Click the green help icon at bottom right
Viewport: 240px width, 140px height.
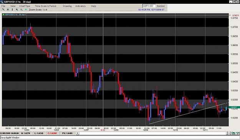pyautogui.click(x=238, y=133)
